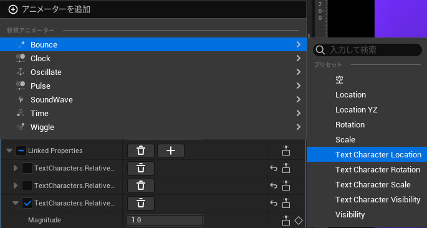This screenshot has height=228, width=427.
Task: Toggle the Linked Properties mixed-state checkbox
Action: coord(21,151)
